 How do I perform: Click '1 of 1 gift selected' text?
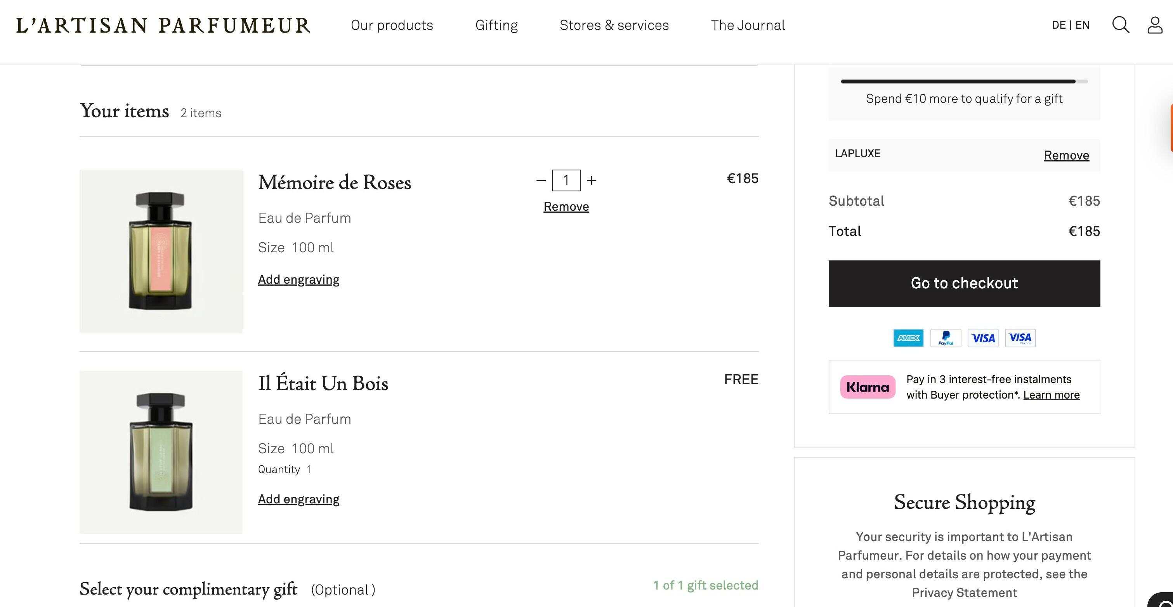[x=706, y=585]
